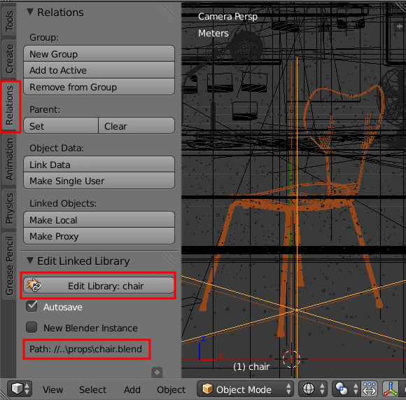Open the Add menu
Screen dimensions: 406x400
[132, 389]
